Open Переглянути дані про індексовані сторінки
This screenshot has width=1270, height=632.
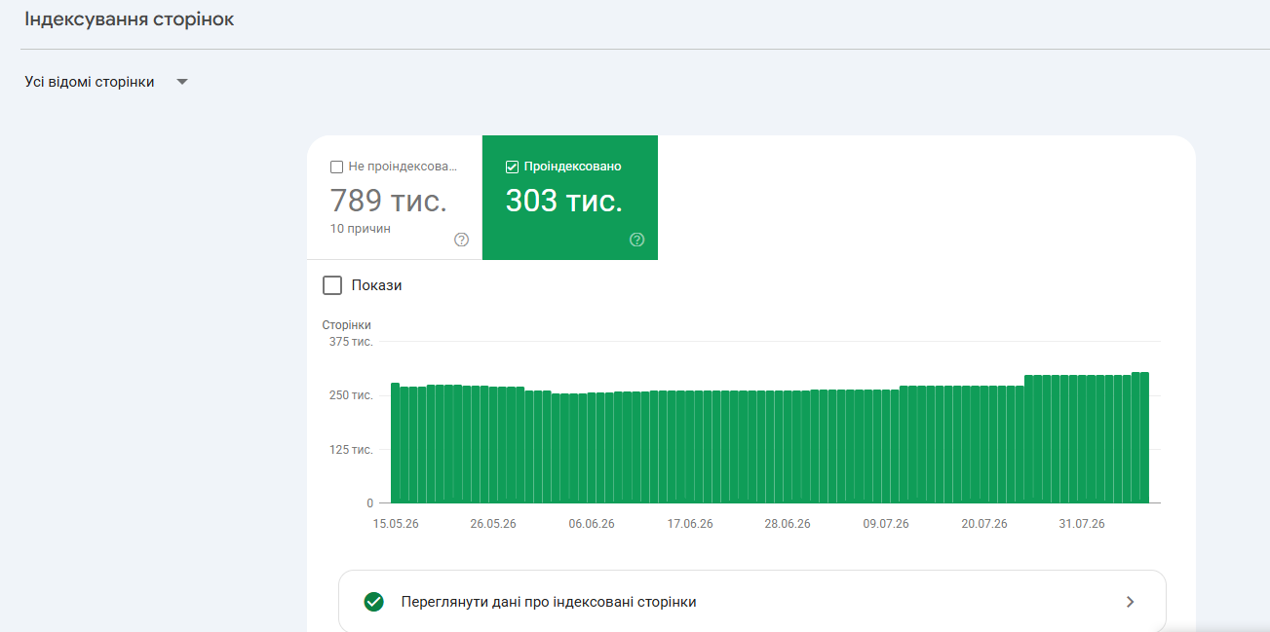pos(751,602)
